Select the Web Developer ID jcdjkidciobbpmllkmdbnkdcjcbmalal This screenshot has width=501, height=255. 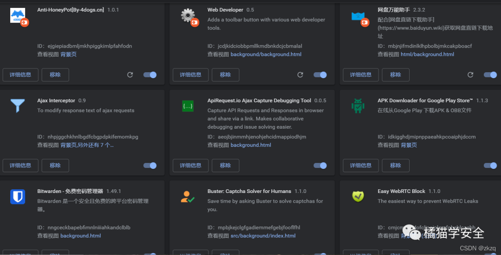point(260,46)
